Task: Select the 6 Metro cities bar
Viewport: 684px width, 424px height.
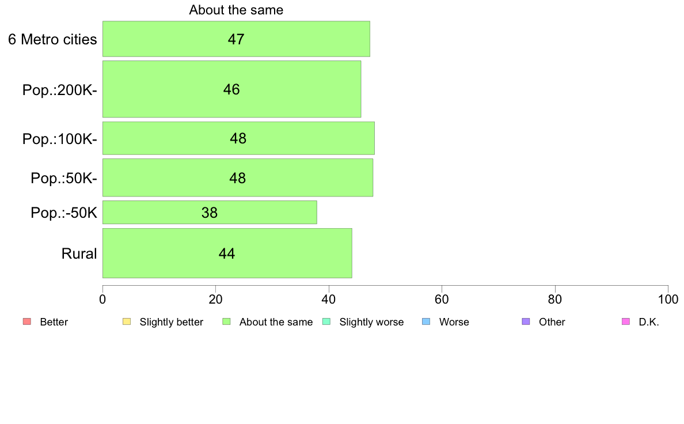Action: pos(236,39)
